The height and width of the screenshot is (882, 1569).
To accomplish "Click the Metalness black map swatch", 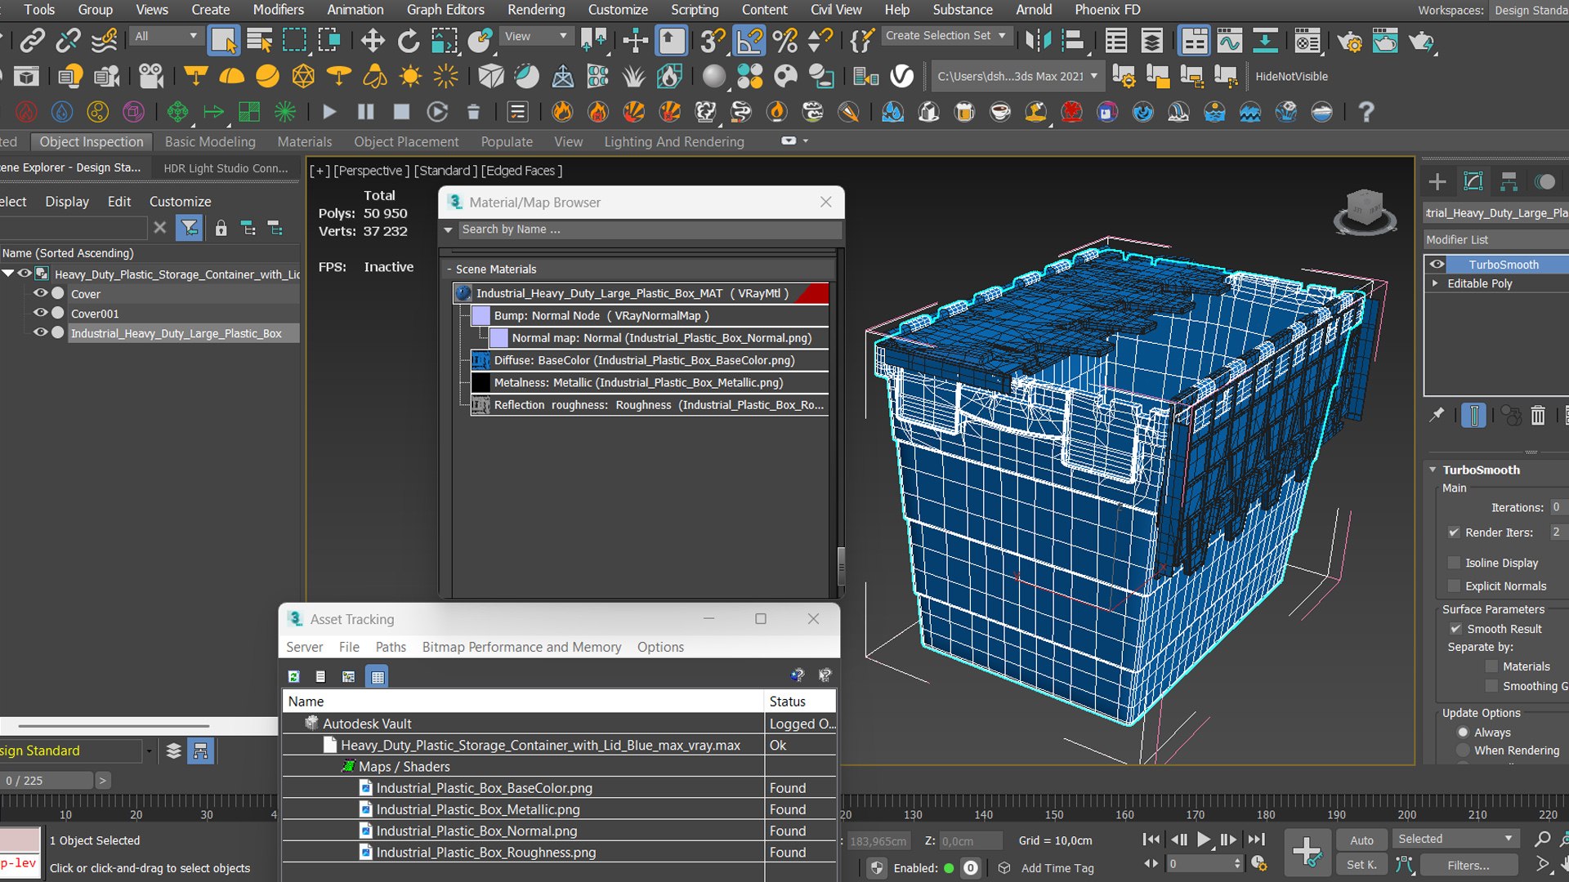I will click(x=481, y=382).
